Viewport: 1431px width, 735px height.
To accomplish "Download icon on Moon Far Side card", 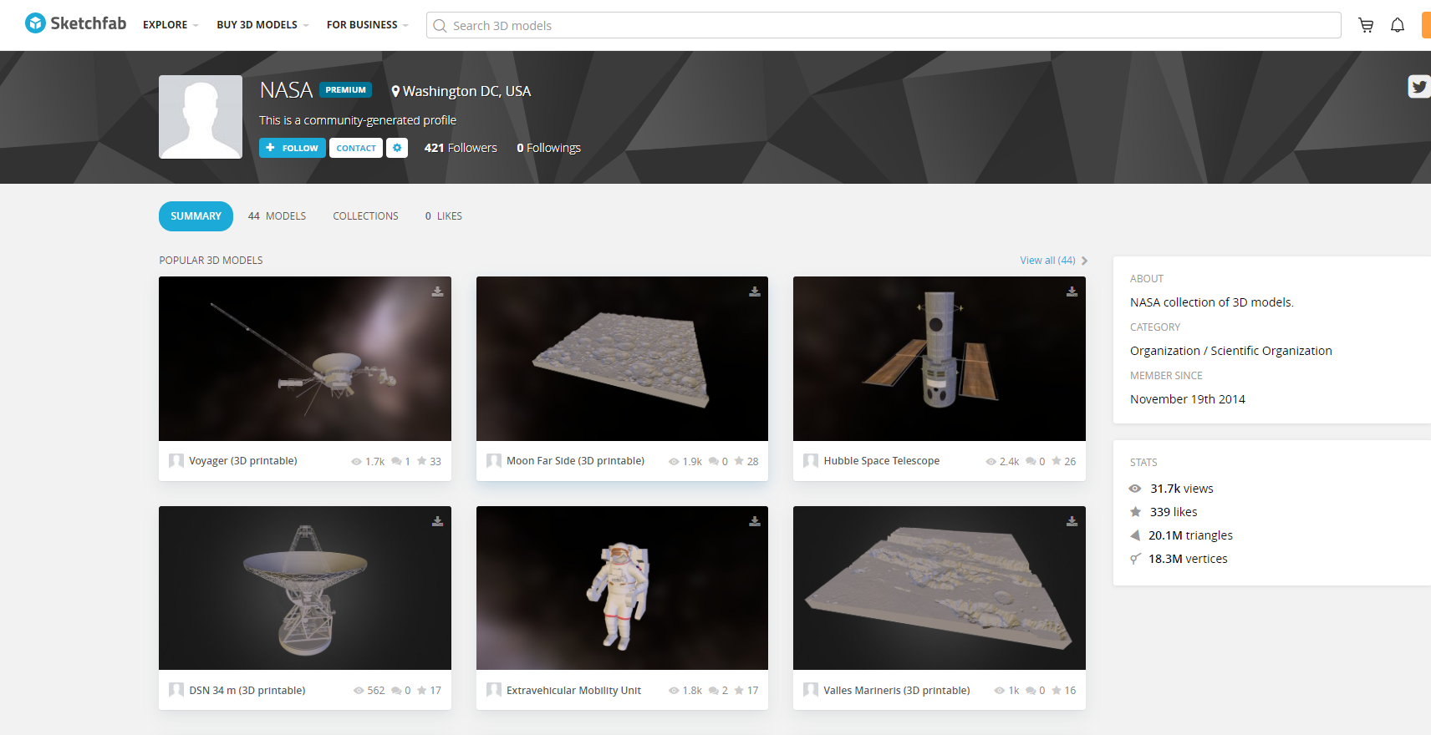I will click(755, 291).
